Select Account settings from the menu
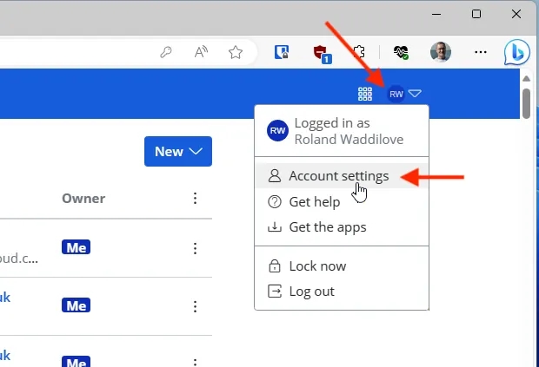 point(338,176)
